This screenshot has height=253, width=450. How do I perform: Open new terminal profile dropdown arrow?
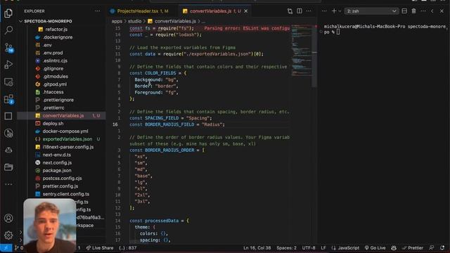(340, 11)
